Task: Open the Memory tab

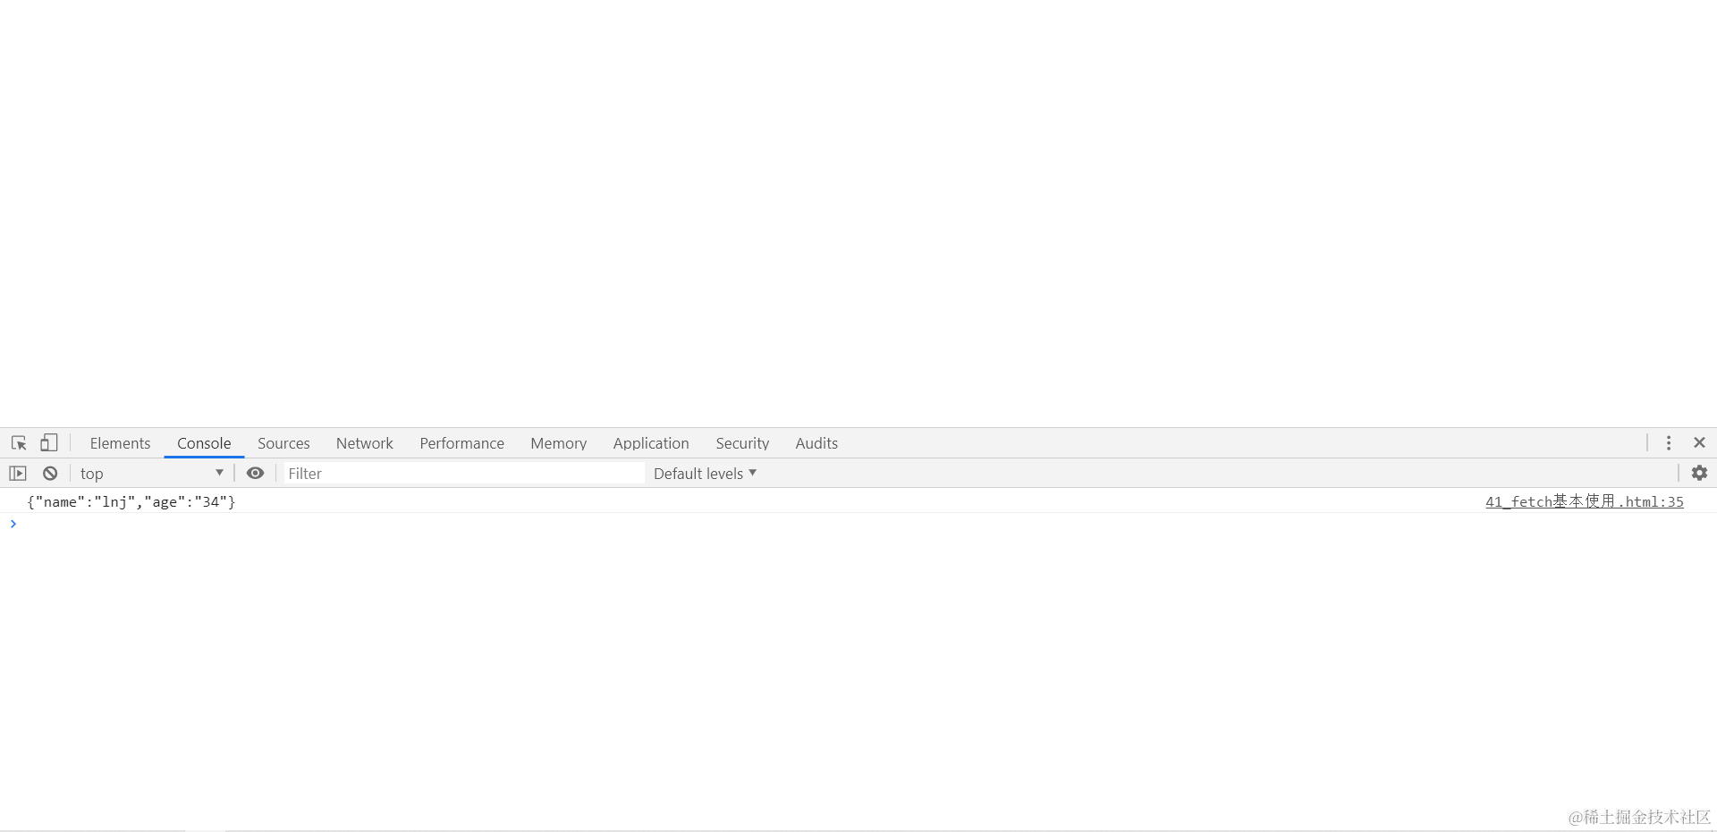Action: pyautogui.click(x=558, y=443)
